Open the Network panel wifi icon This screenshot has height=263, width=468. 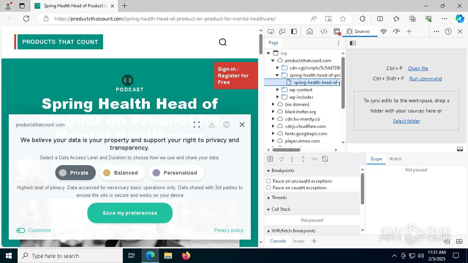[384, 31]
